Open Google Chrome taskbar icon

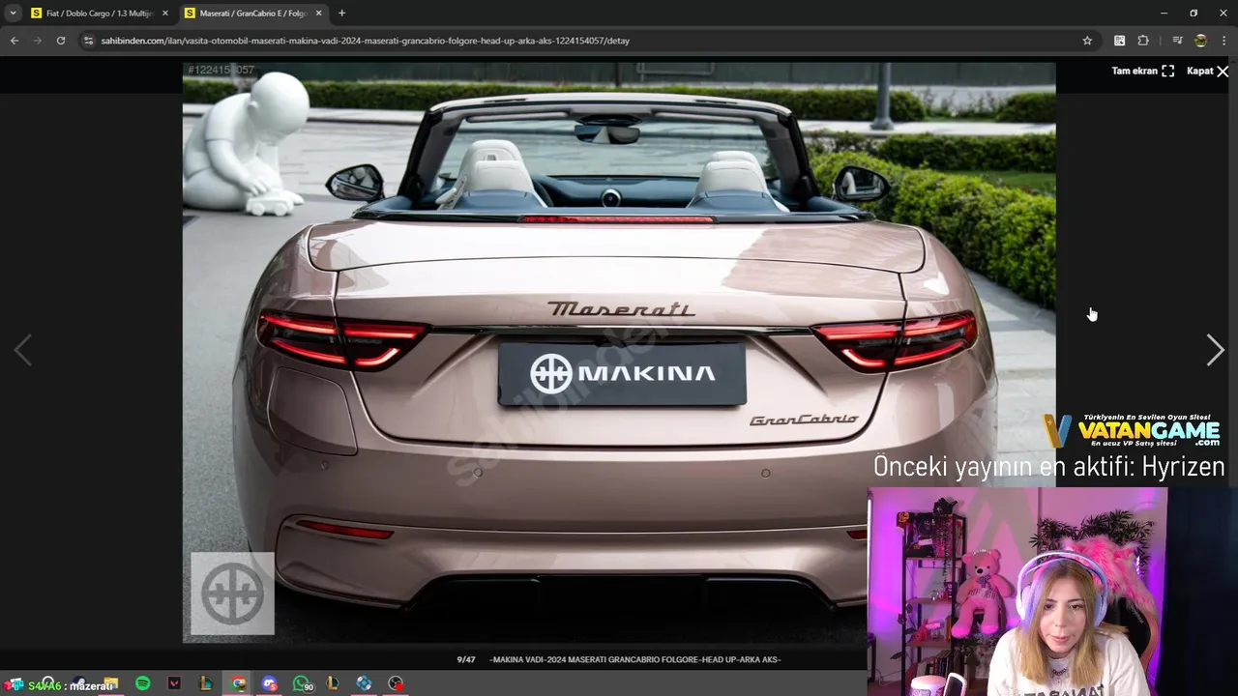[x=238, y=683]
